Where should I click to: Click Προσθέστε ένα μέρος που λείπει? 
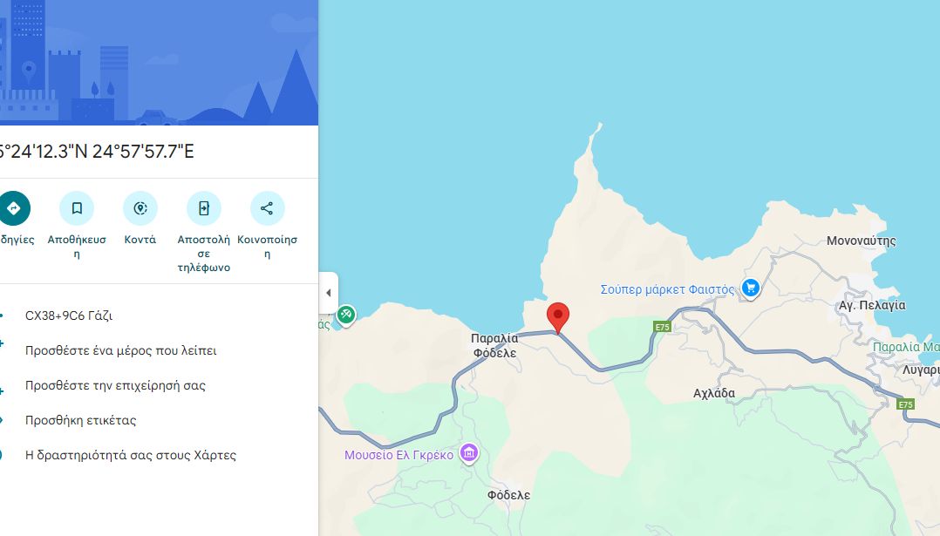(x=120, y=350)
